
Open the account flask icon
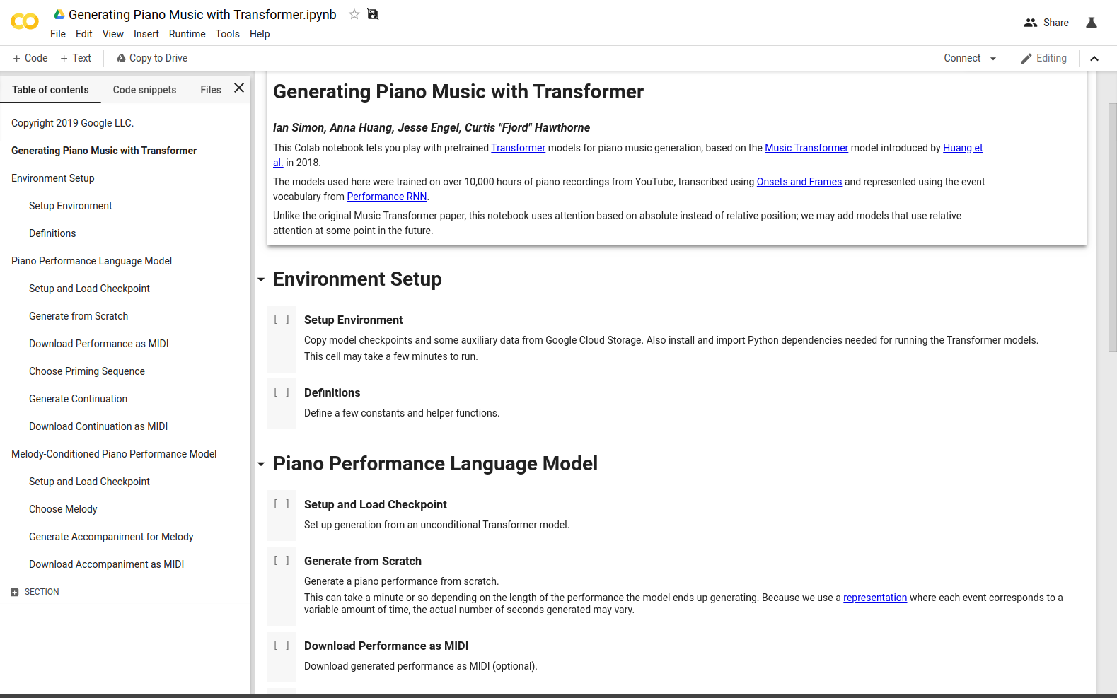click(1092, 23)
